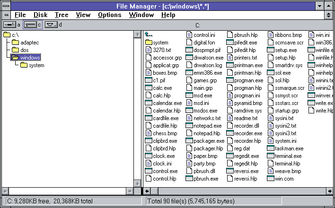
Task: Select regedit.exe program icon
Action: pyautogui.click(x=229, y=156)
